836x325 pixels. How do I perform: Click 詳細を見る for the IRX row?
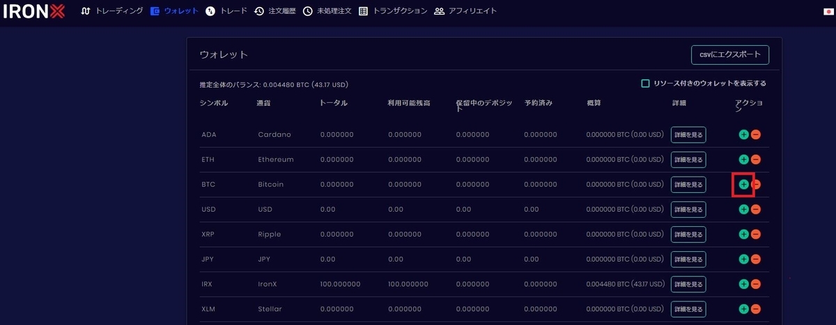[688, 284]
